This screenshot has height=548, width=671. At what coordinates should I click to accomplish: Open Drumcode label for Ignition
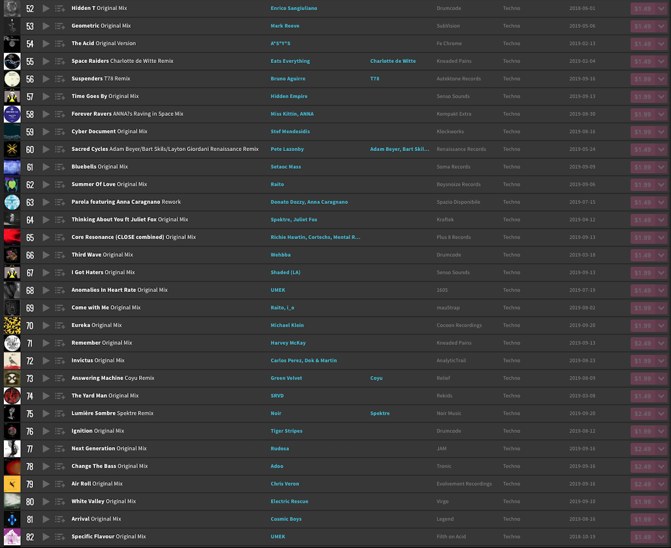pos(449,431)
